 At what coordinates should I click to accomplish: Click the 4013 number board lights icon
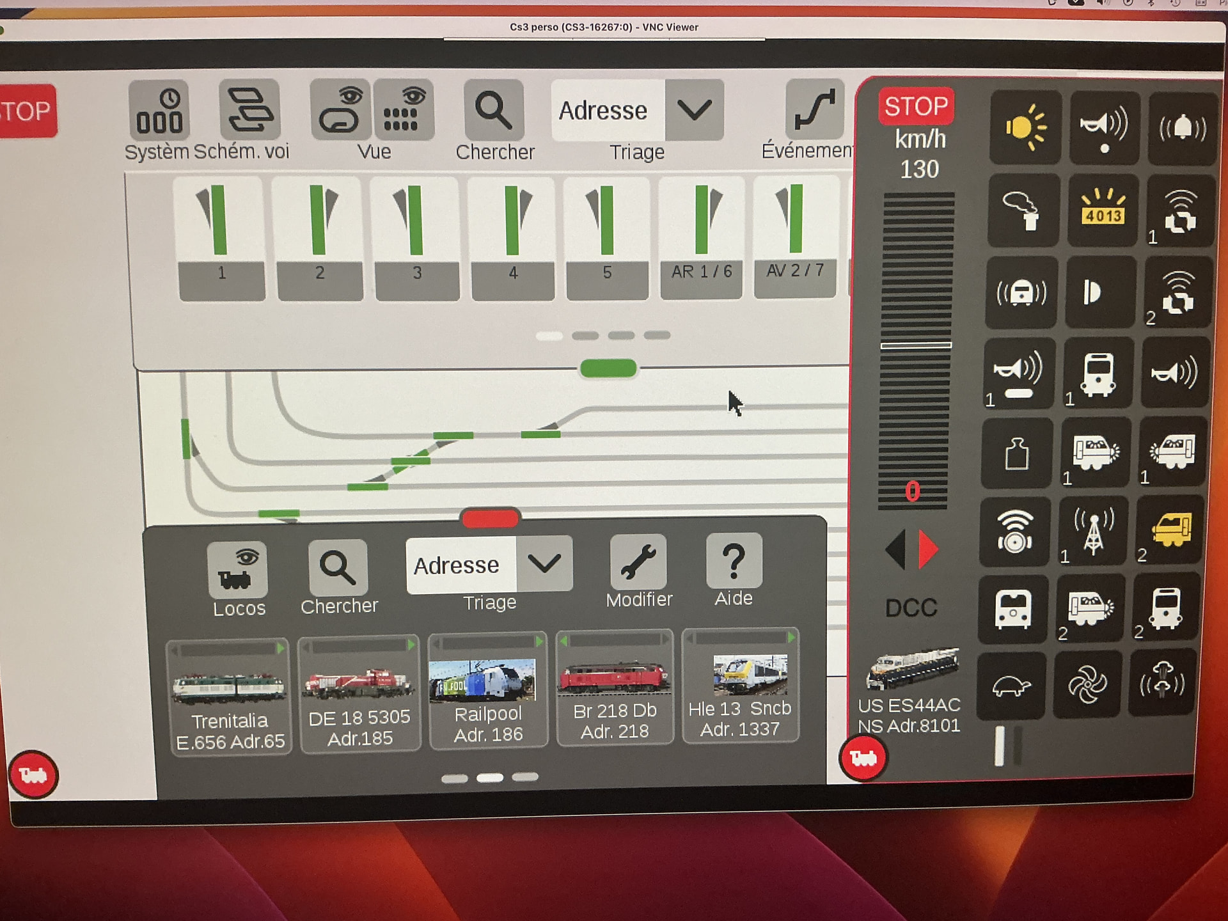pyautogui.click(x=1103, y=210)
